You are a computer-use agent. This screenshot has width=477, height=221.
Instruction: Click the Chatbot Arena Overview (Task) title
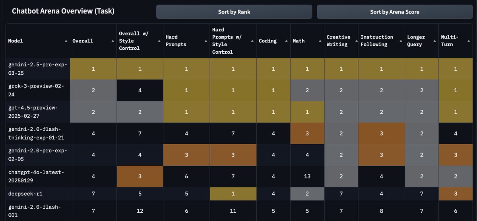(x=63, y=11)
